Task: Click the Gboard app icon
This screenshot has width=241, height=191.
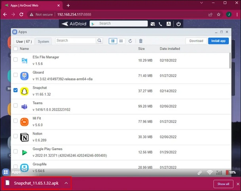Action: tap(24, 76)
